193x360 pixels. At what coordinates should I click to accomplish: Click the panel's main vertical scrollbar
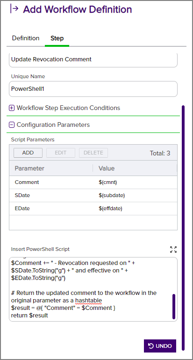[183, 228]
